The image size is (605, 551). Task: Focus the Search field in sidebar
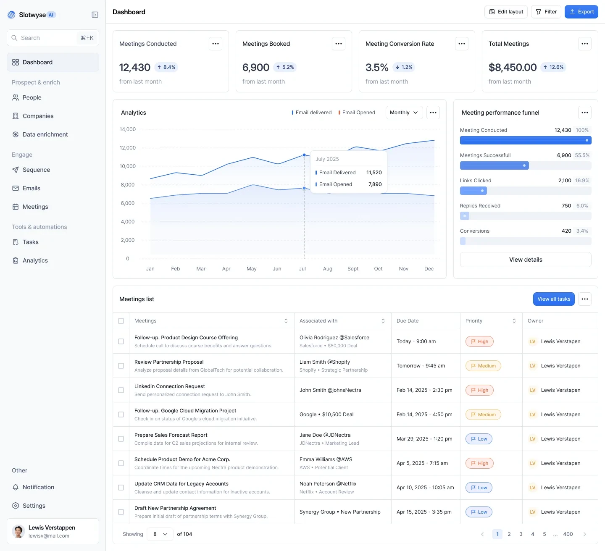tap(53, 38)
